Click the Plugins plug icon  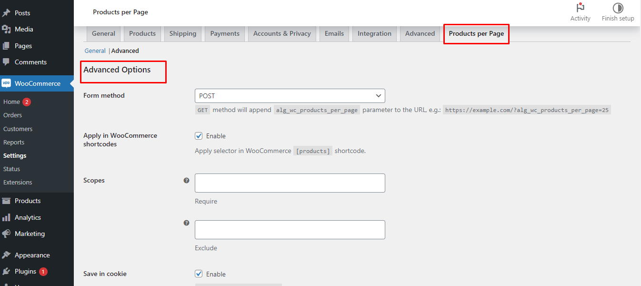click(6, 271)
